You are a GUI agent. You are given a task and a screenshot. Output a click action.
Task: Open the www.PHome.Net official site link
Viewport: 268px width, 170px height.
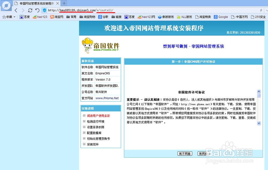tap(107, 98)
